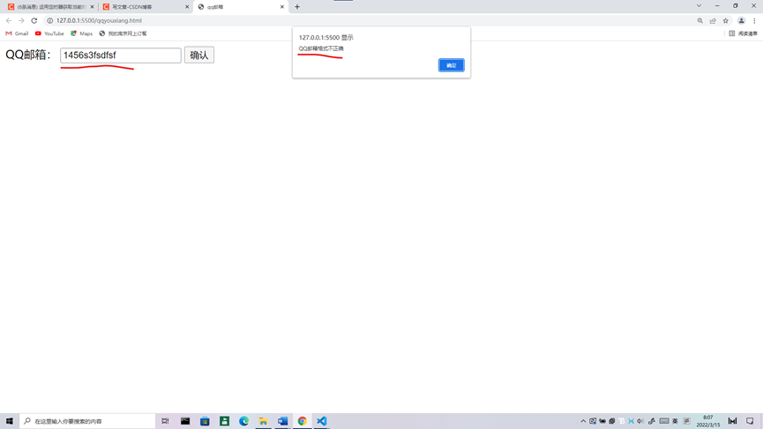Focus the QQ邮箱 text input field
This screenshot has width=763, height=429.
(x=121, y=55)
